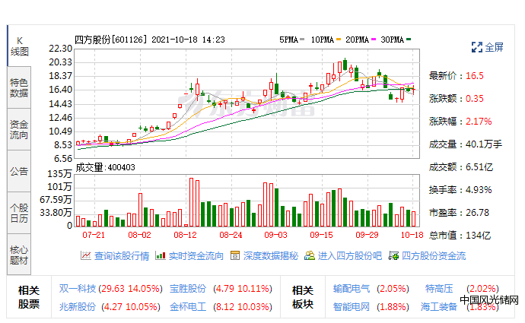Click the 22.30 price axis label

61,49
